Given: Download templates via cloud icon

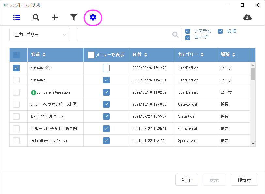Looking at the screenshot, I should pos(247,17).
